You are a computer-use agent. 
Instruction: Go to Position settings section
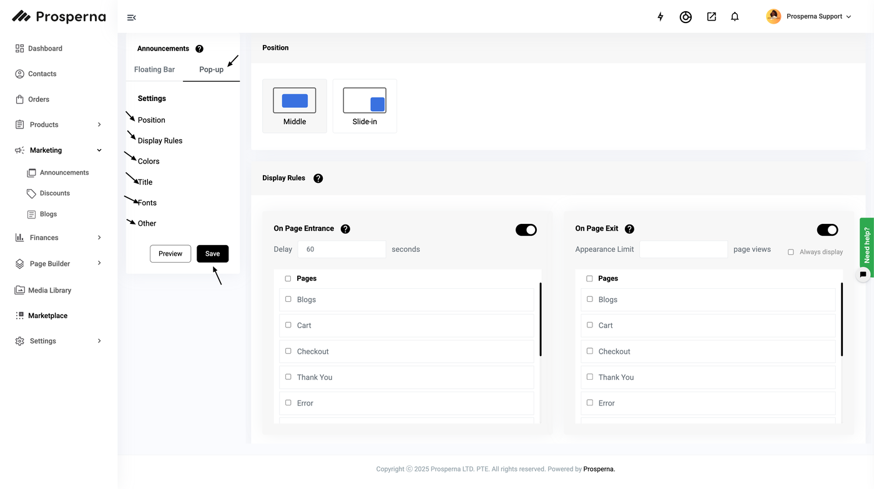[152, 120]
